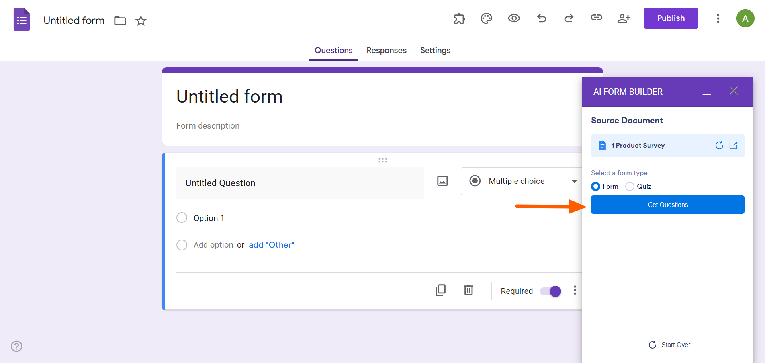Switch to the Settings tab
The width and height of the screenshot is (765, 363).
coord(435,50)
